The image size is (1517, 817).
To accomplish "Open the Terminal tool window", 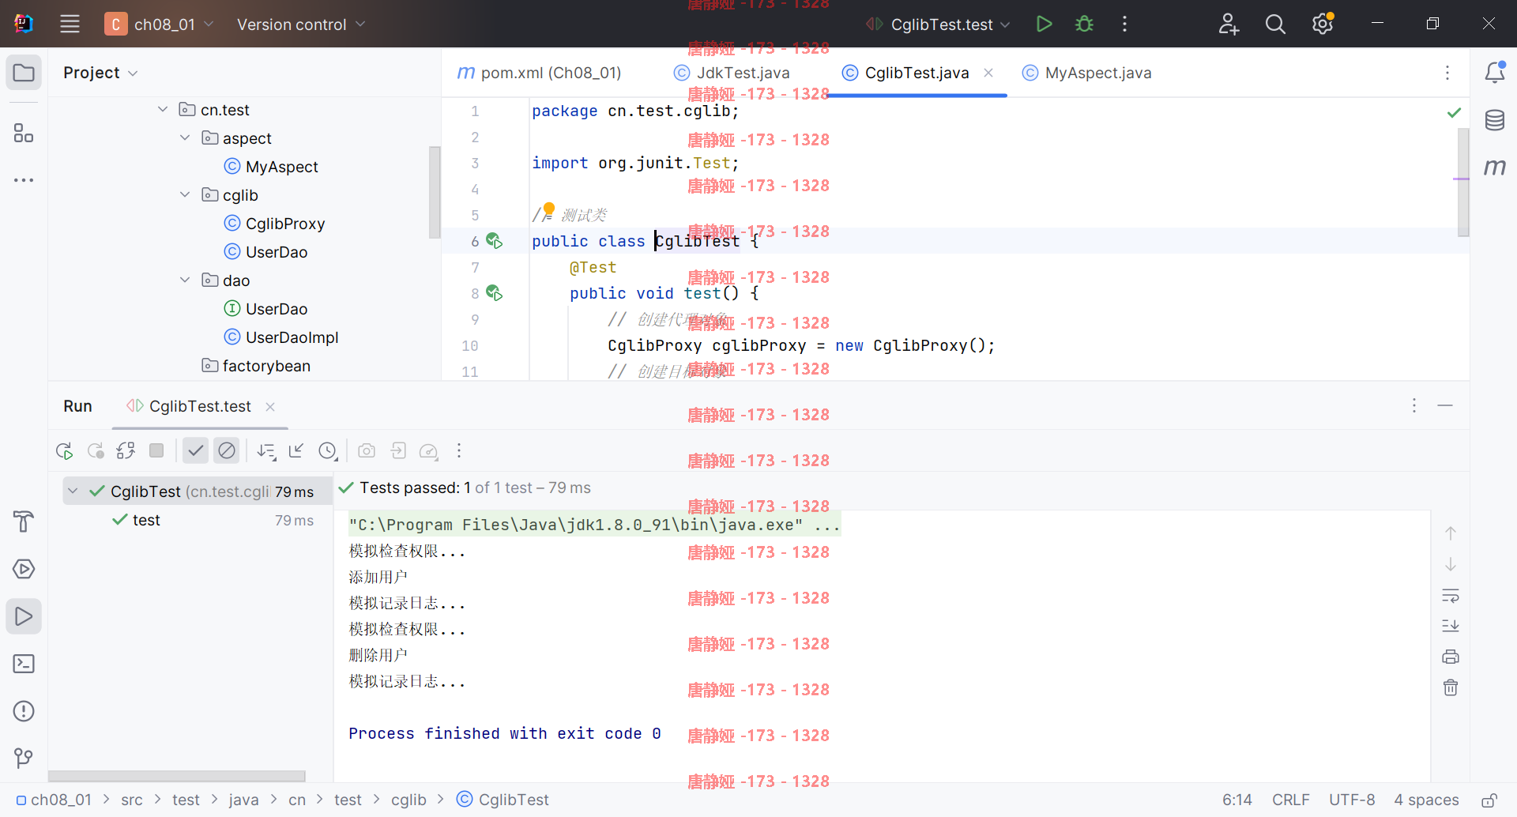I will (24, 664).
